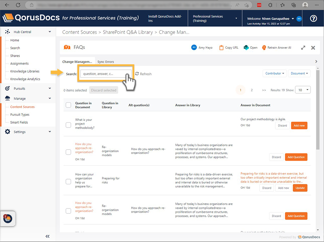Screen dimensions: 324x242
Task: Switch to the Sync Errors tab
Action: click(x=105, y=62)
